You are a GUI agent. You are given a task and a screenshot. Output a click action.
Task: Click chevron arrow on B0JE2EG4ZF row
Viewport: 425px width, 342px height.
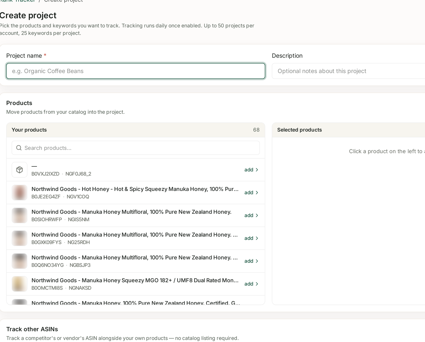pos(257,193)
